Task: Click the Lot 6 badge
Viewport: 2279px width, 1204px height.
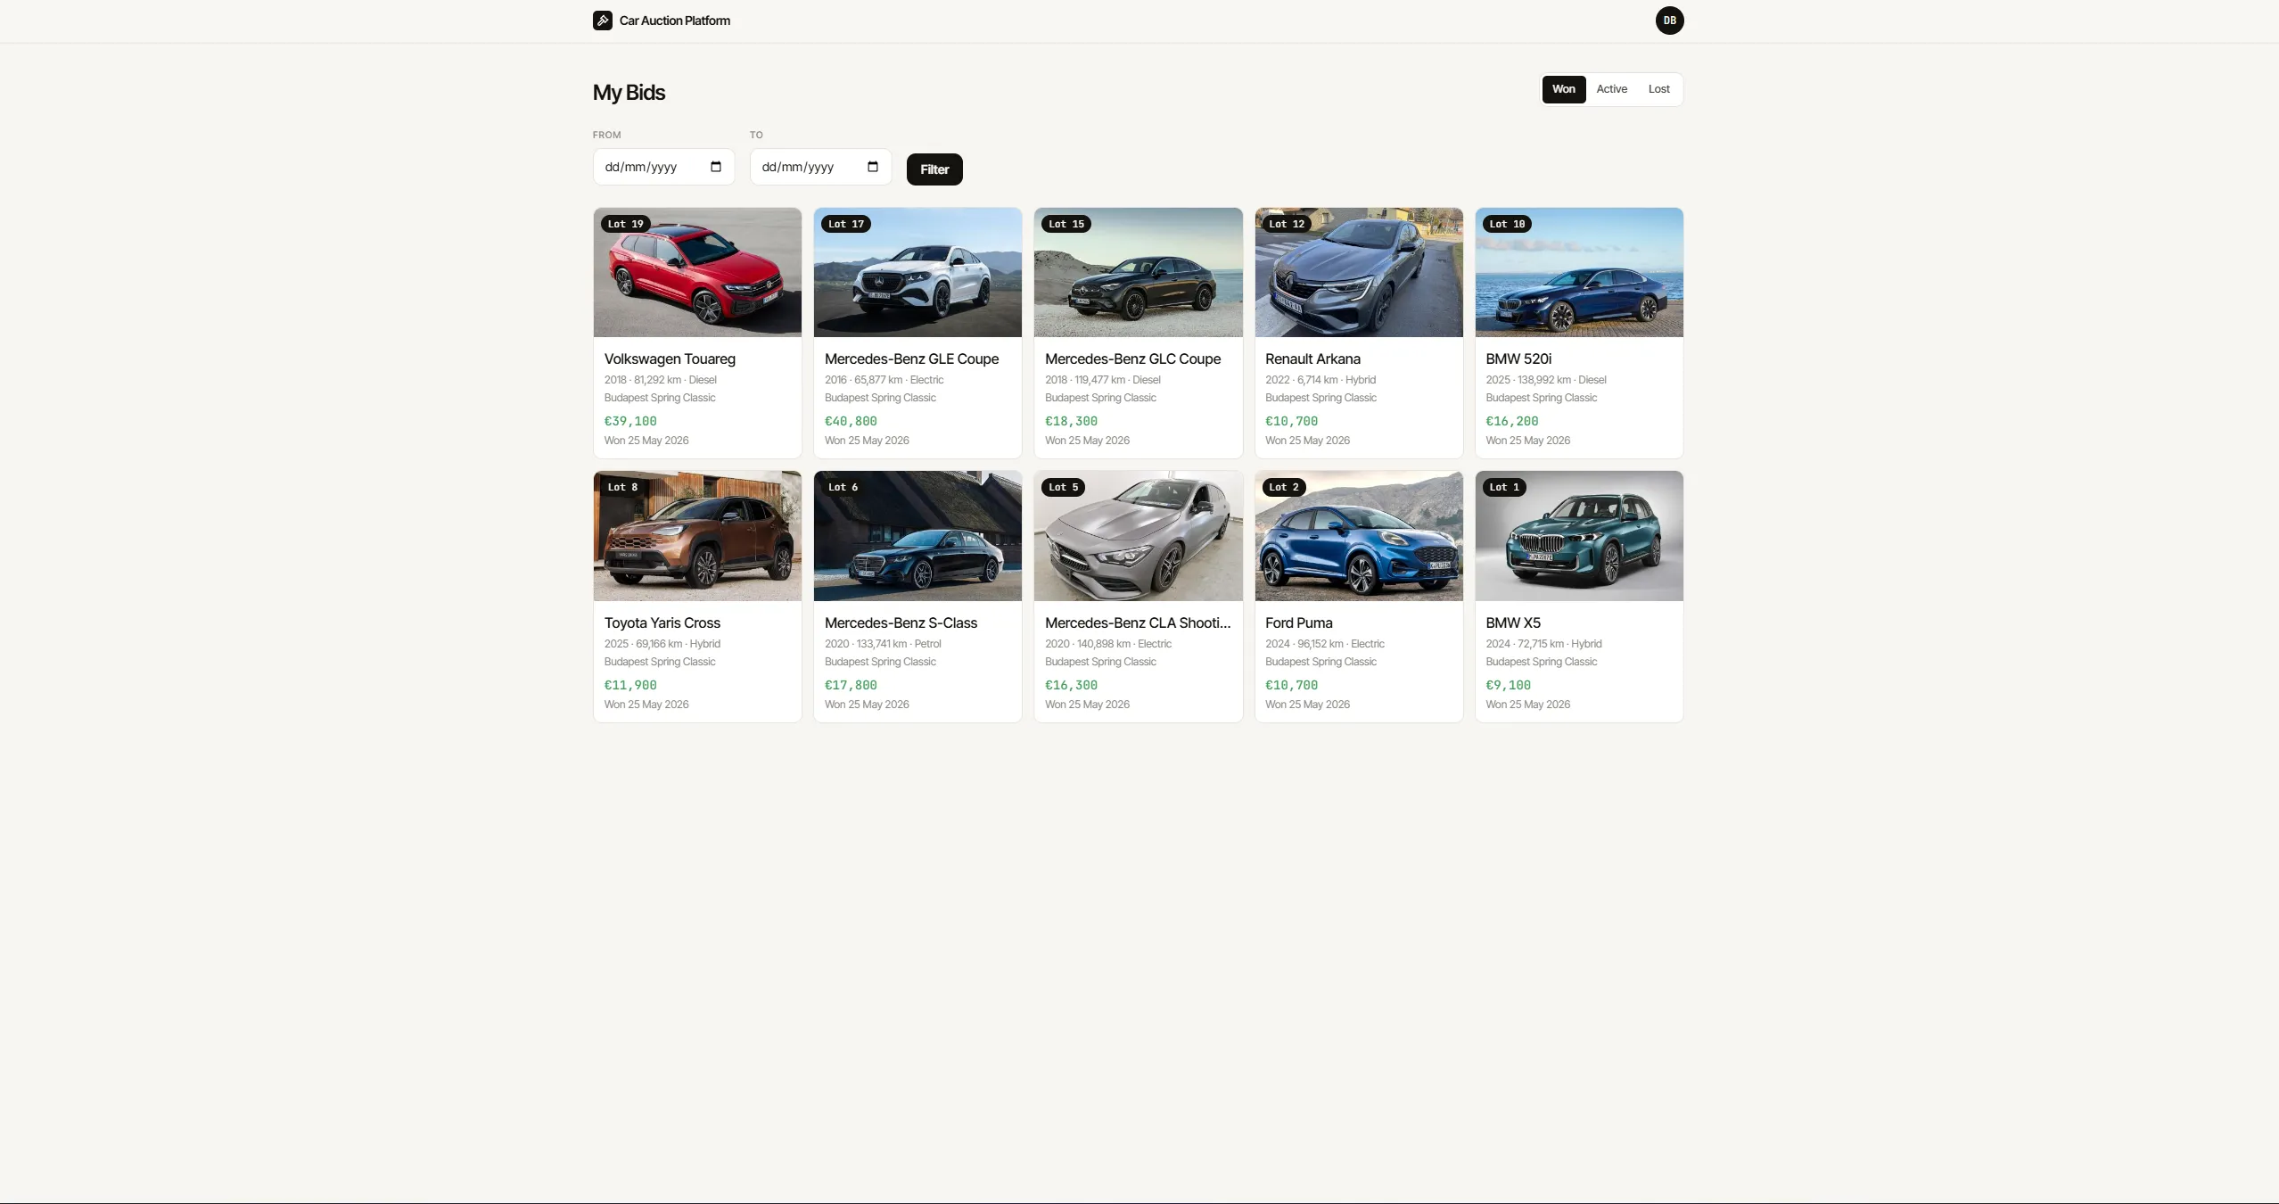Action: [843, 487]
